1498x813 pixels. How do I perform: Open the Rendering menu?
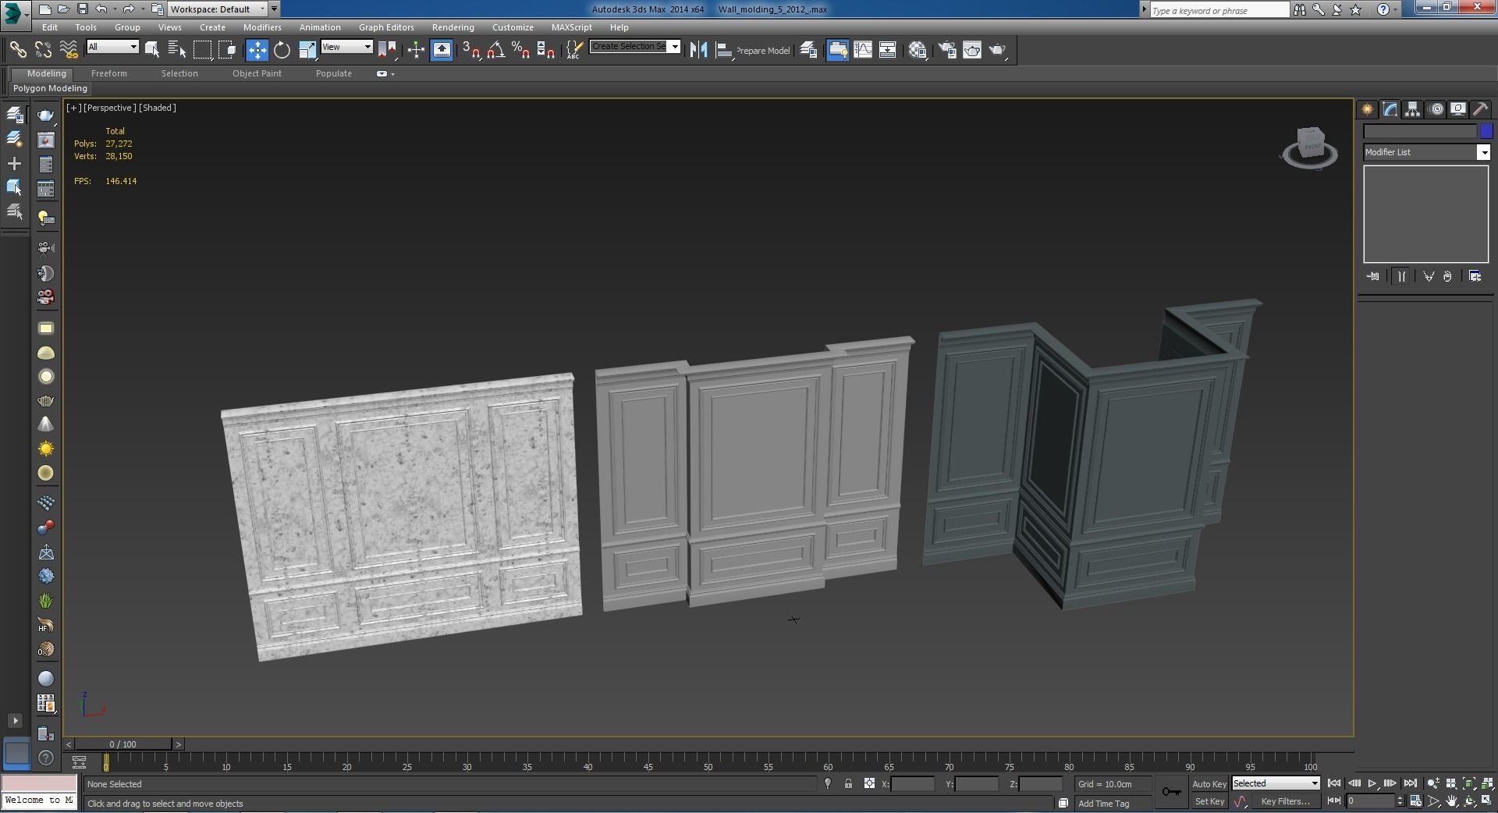click(453, 27)
